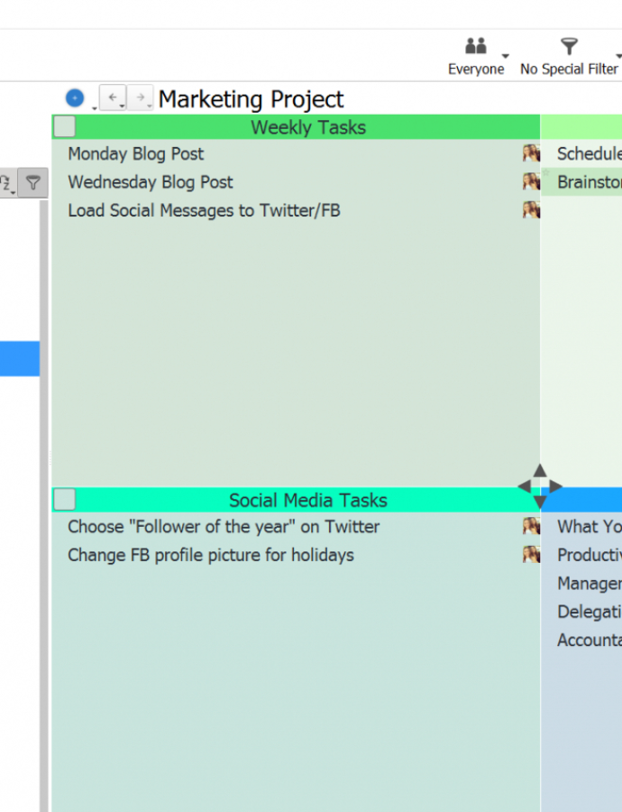Toggle the Weekly Tasks header checkbox
This screenshot has height=812, width=622.
[x=63, y=126]
